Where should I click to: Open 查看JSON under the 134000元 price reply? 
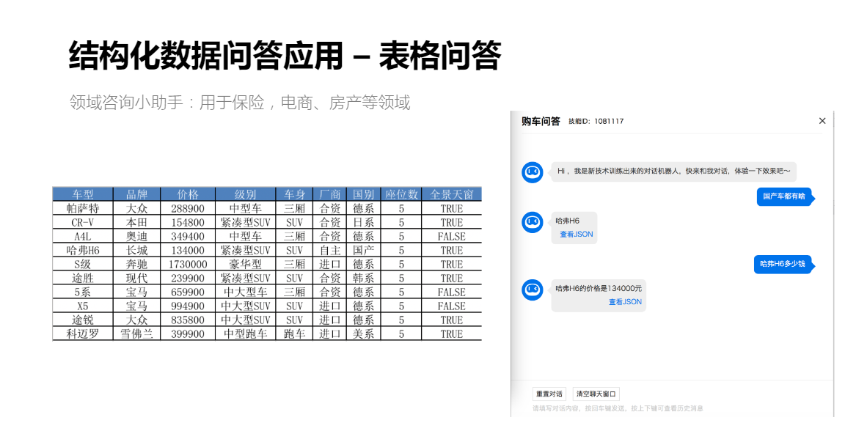pyautogui.click(x=625, y=302)
